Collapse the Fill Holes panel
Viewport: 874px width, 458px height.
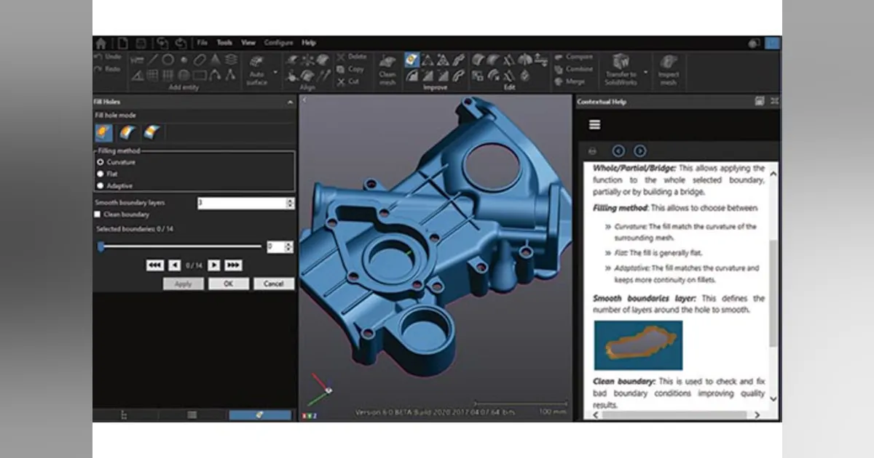(290, 103)
